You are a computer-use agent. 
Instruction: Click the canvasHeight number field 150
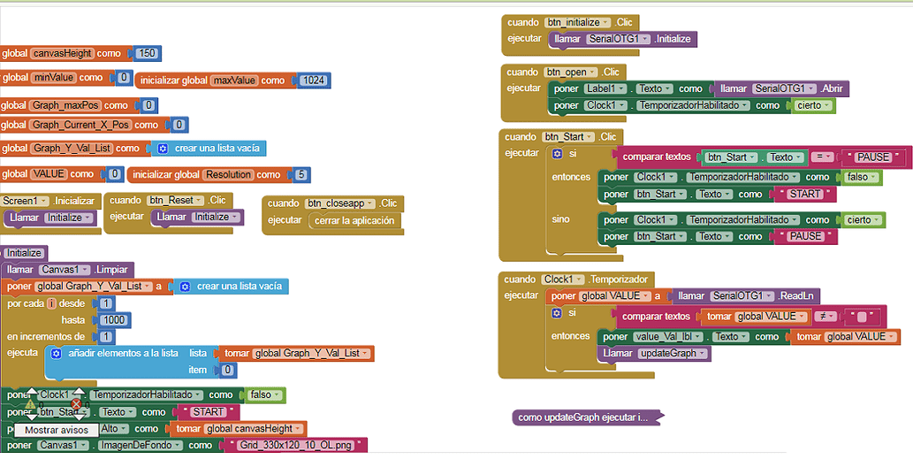click(x=147, y=53)
